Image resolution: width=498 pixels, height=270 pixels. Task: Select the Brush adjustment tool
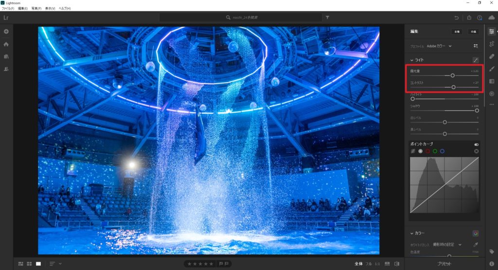tap(491, 69)
